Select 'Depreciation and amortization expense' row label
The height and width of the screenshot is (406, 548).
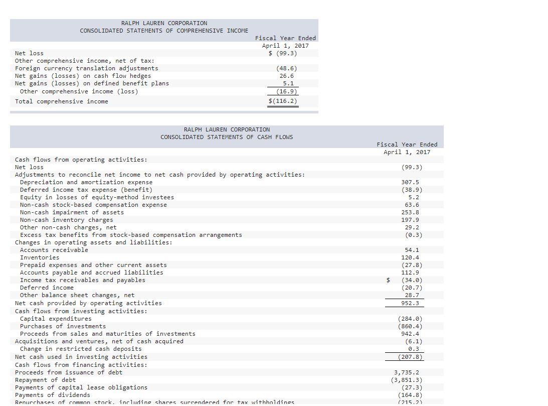point(86,182)
